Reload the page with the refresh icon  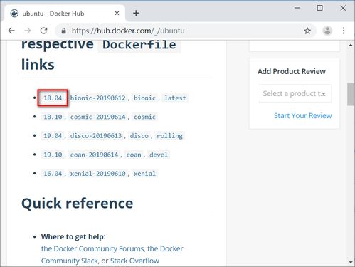pyautogui.click(x=43, y=31)
